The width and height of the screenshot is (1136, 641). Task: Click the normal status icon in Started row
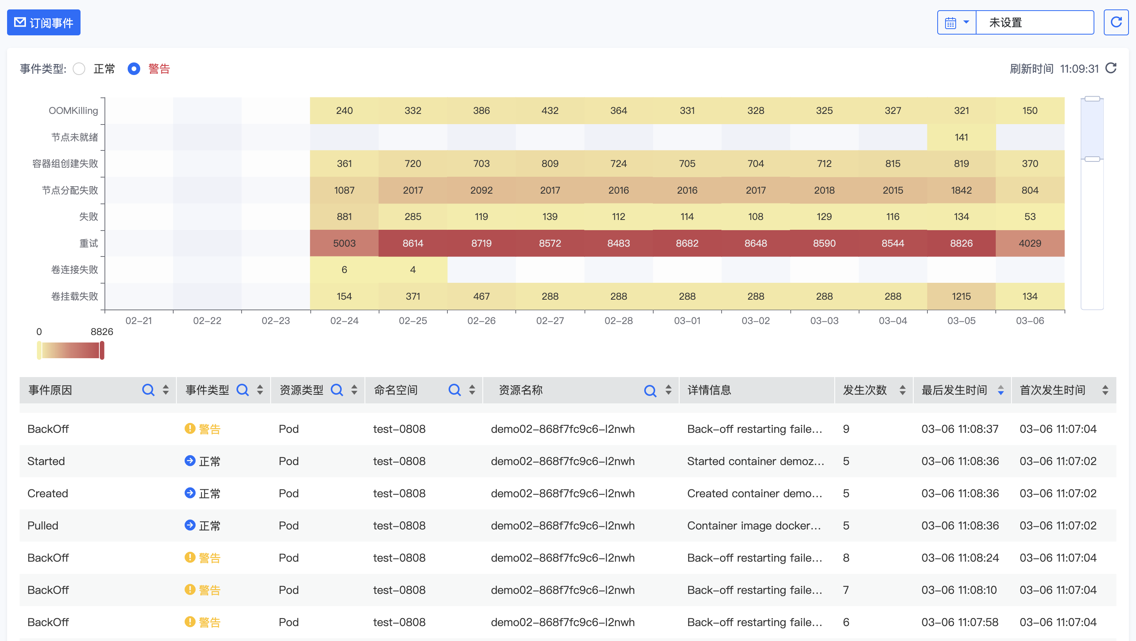click(190, 461)
